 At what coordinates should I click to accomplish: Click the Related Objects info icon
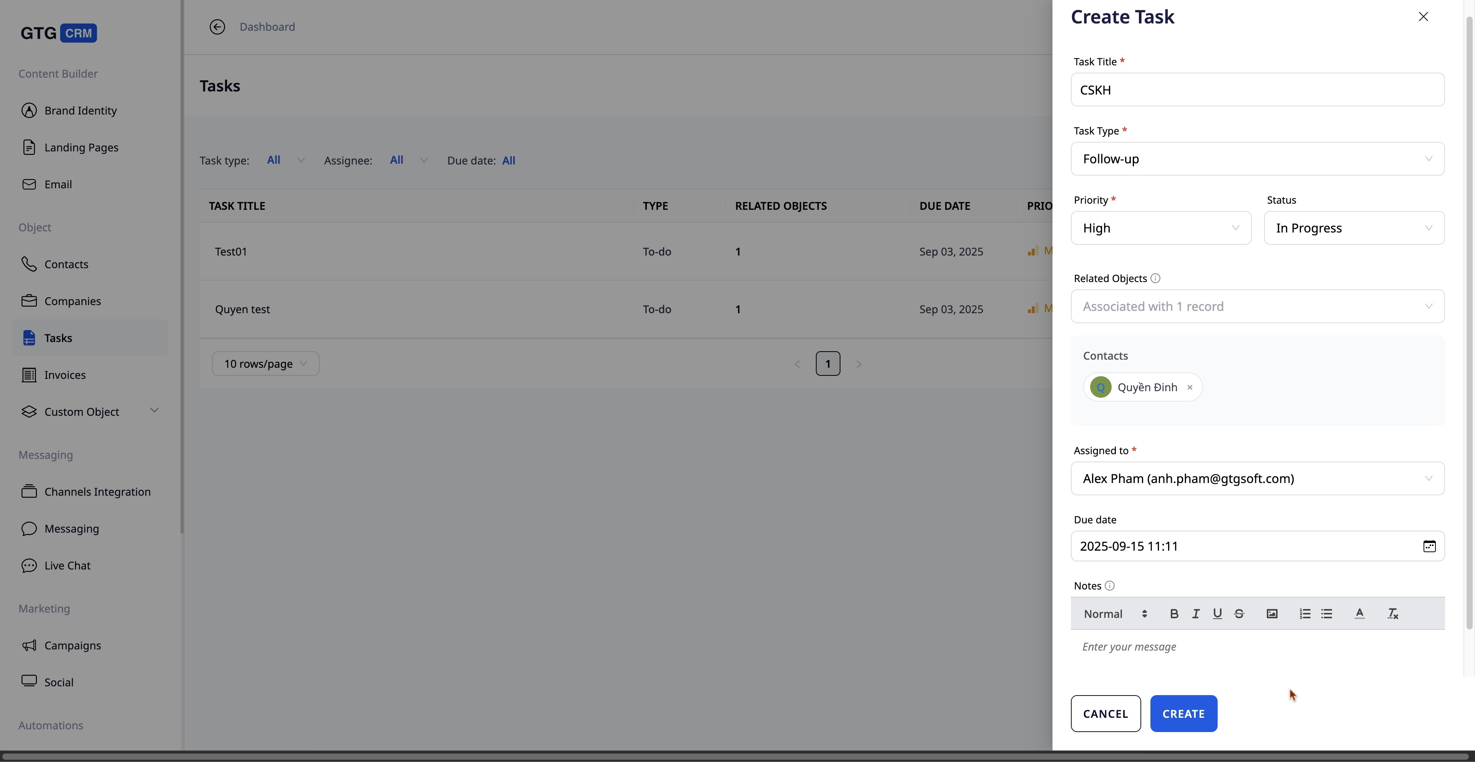tap(1155, 279)
